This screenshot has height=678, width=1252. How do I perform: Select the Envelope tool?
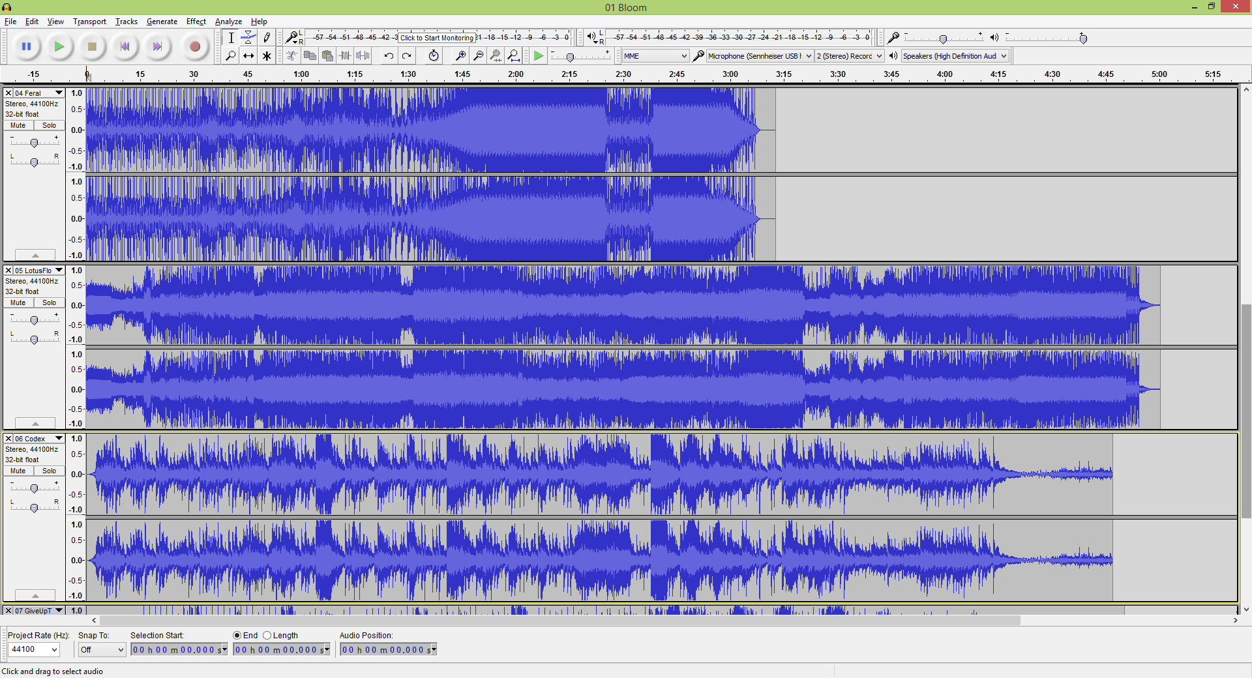coord(248,37)
